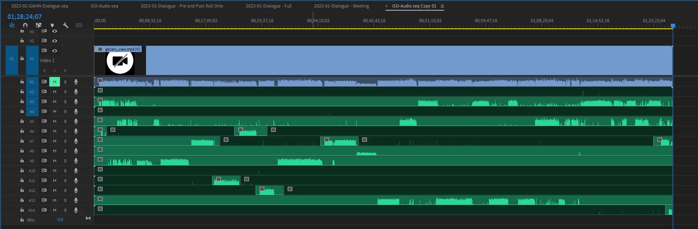Enable voice-over record on track A5

pyautogui.click(x=76, y=121)
